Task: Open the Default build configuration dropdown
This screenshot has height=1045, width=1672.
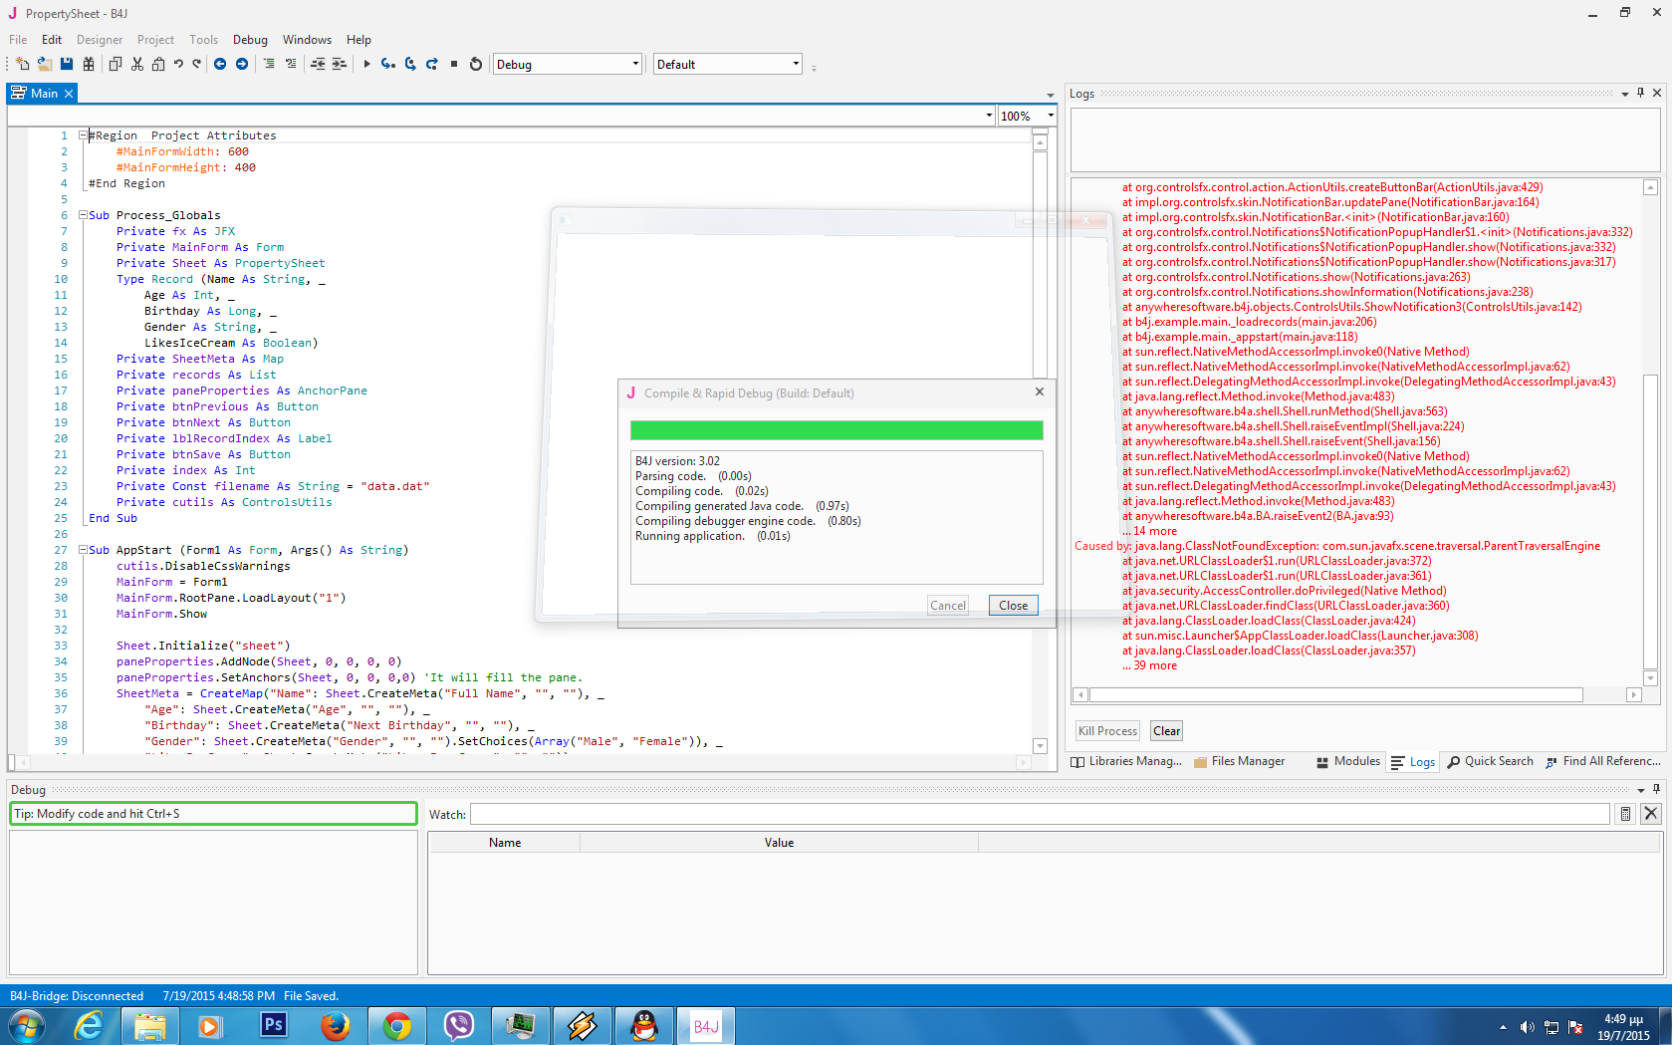Action: pyautogui.click(x=728, y=64)
